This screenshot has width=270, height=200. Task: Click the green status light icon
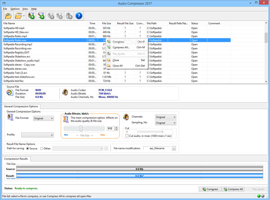(x=259, y=196)
